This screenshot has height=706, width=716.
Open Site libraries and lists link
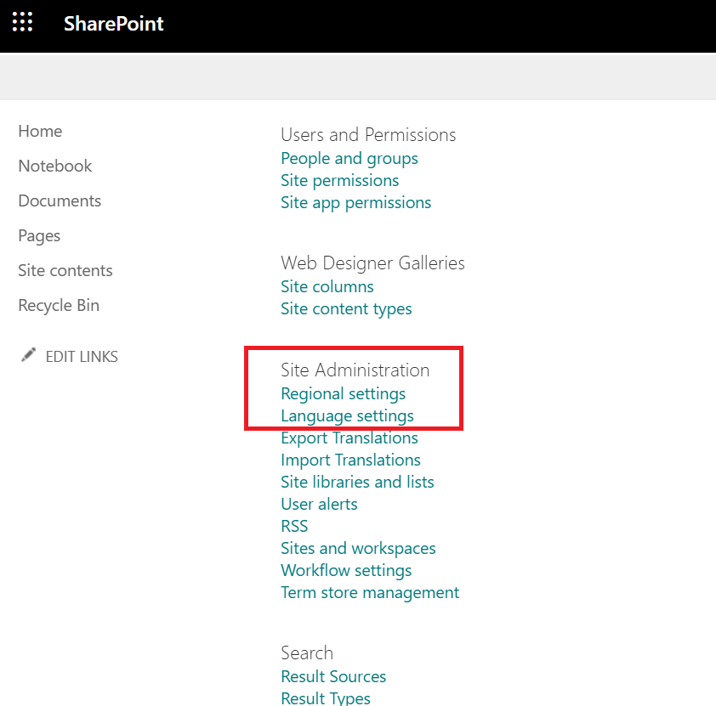pyautogui.click(x=357, y=482)
